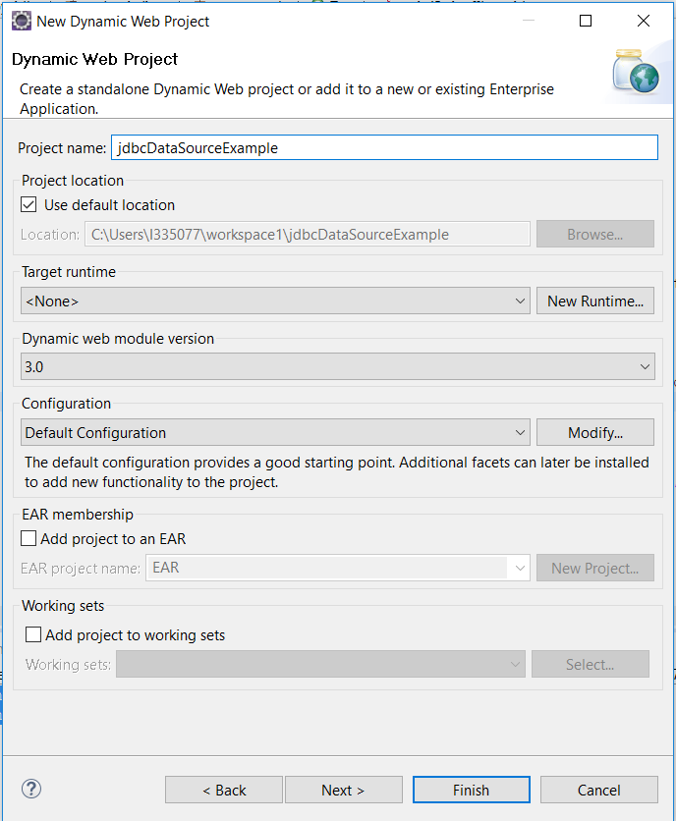Click into the Project name text field

point(384,148)
